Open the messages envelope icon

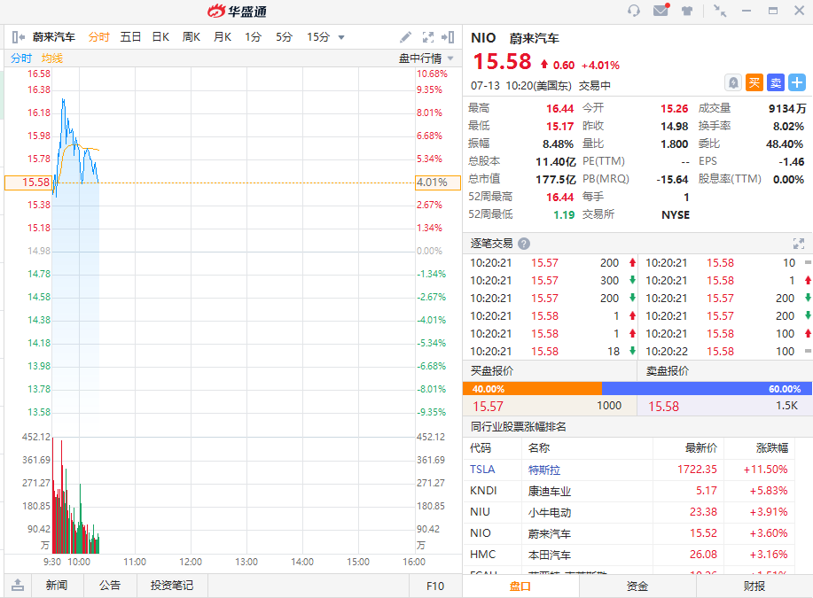(661, 11)
